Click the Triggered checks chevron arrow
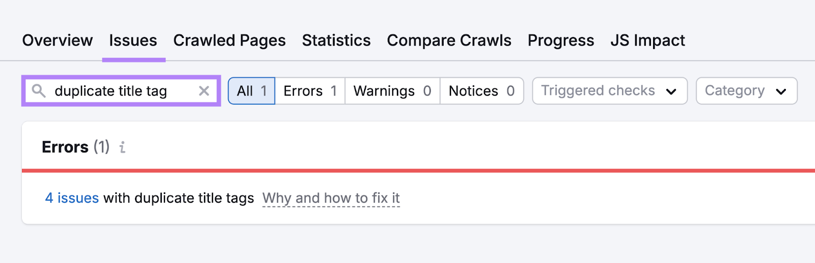This screenshot has width=815, height=263. (671, 91)
